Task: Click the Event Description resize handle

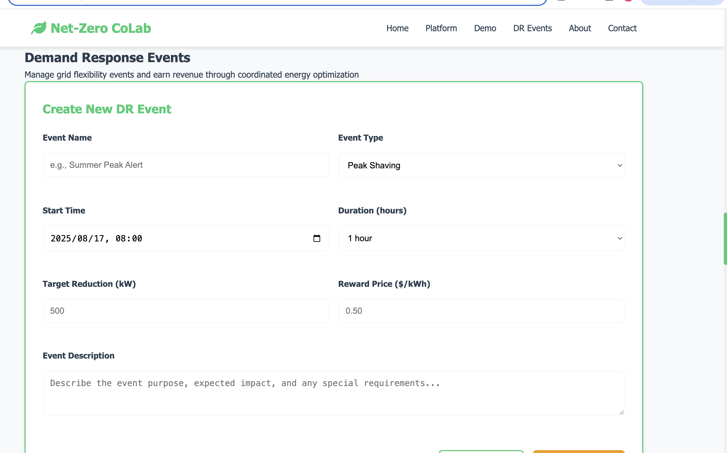Action: 621,412
